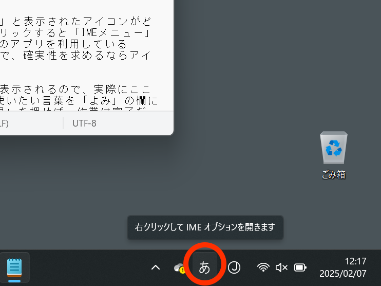Image resolution: width=381 pixels, height=286 pixels.
Task: Click the line containing 「IMEメニュー」
Action: [x=75, y=32]
